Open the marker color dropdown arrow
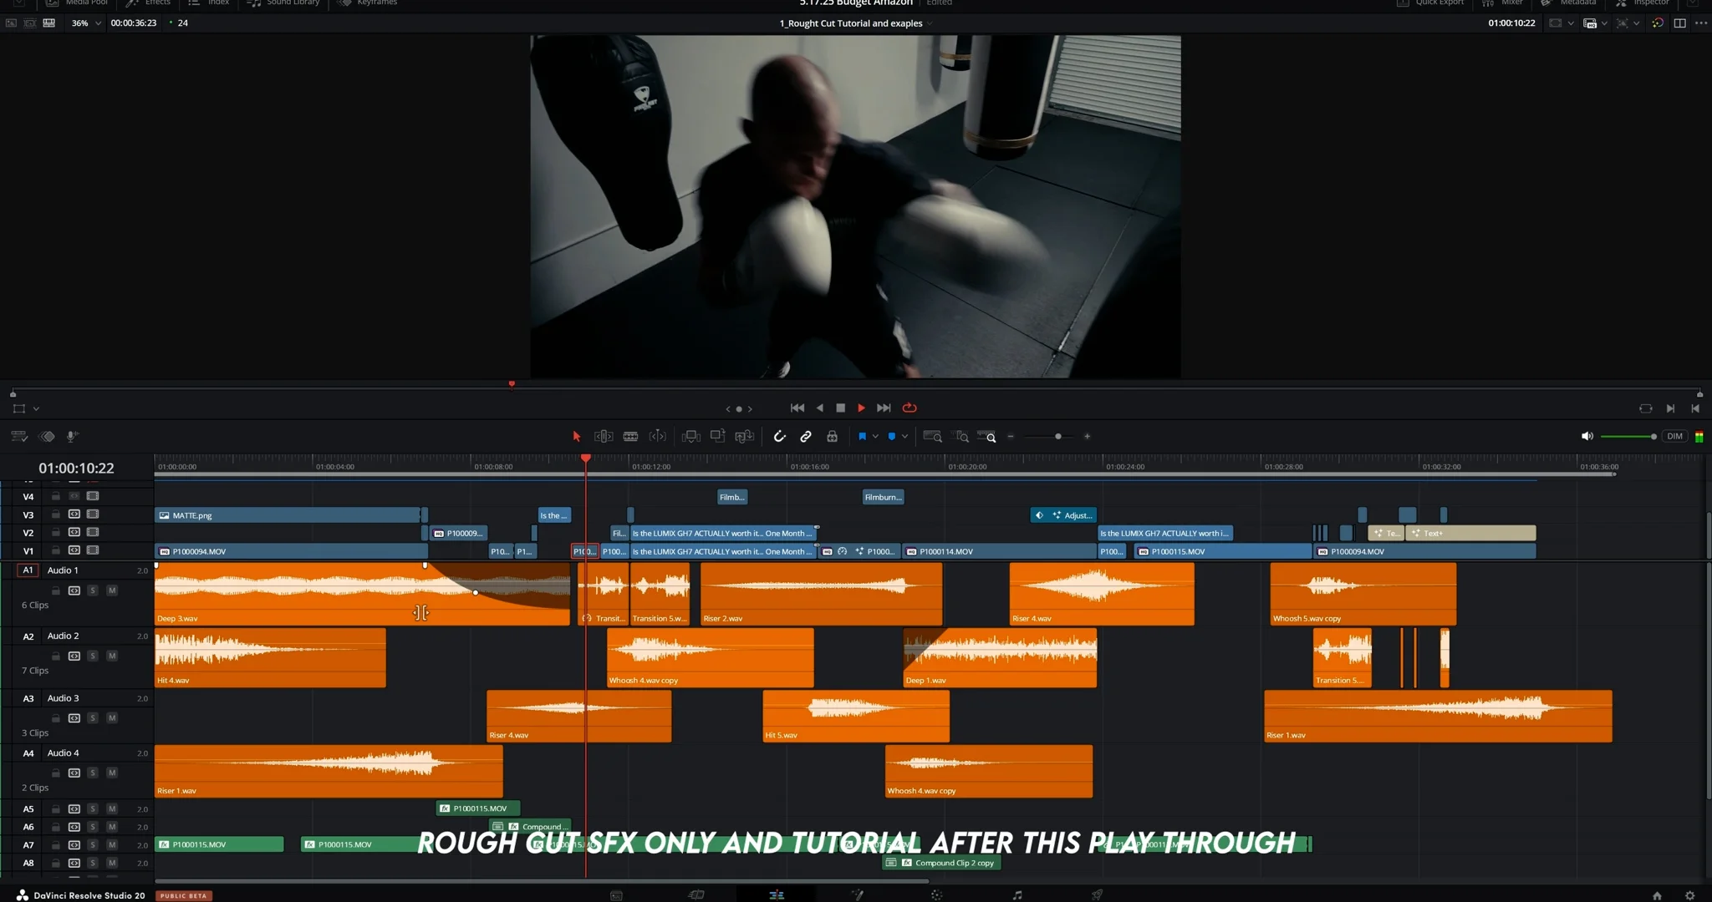 (904, 436)
